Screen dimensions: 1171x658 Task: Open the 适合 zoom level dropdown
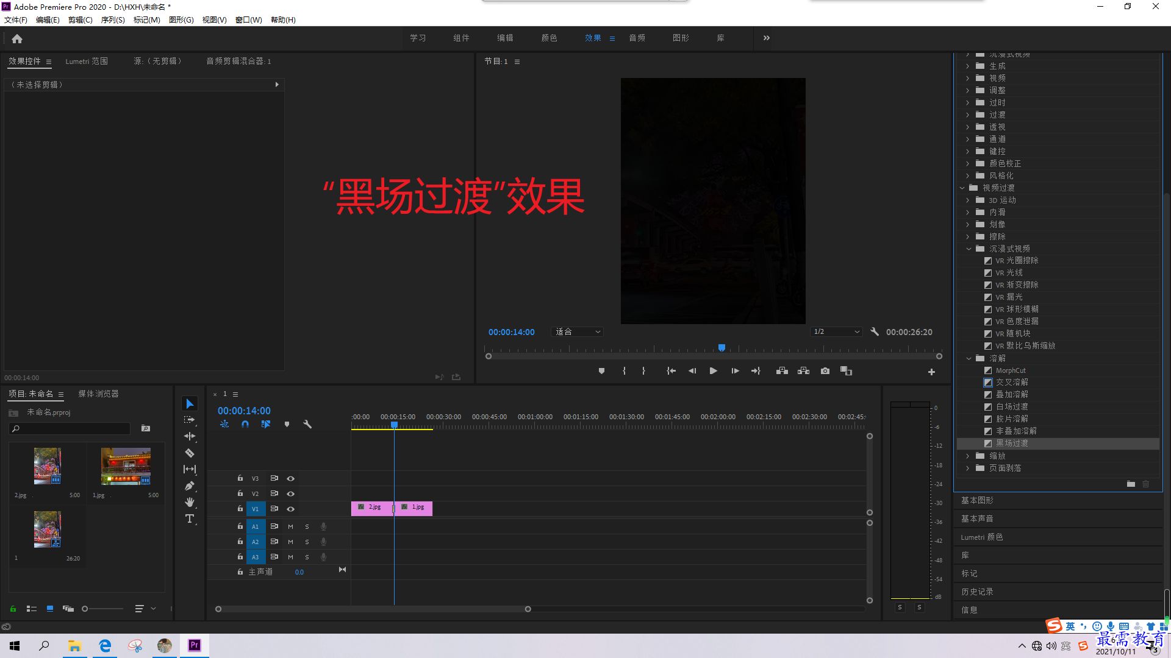(x=576, y=331)
